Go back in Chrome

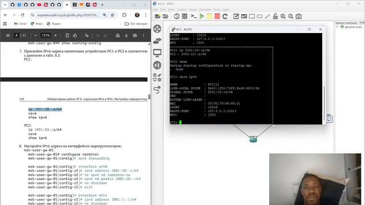[x=6, y=15]
